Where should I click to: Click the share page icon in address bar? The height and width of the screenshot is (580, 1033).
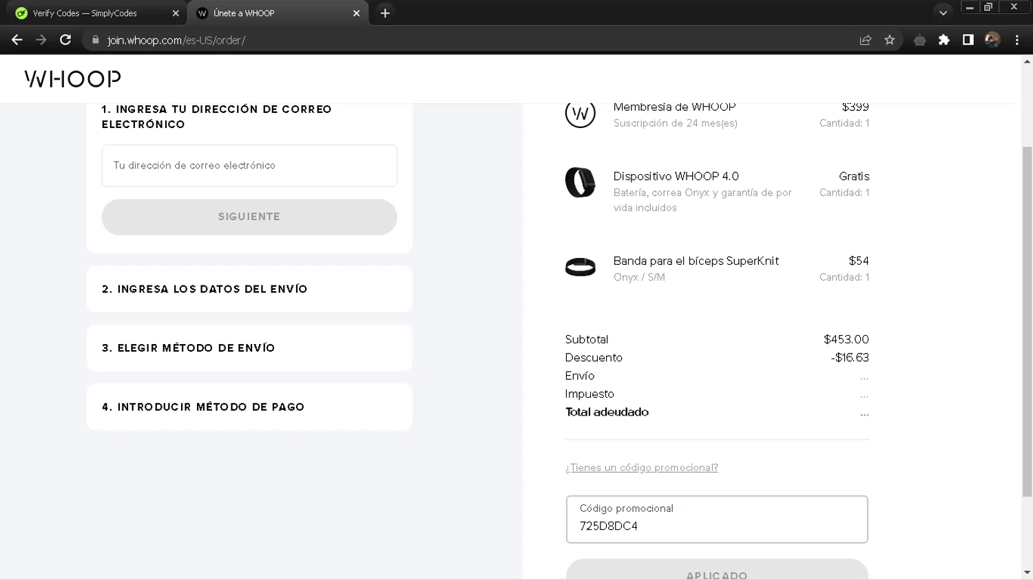point(866,40)
